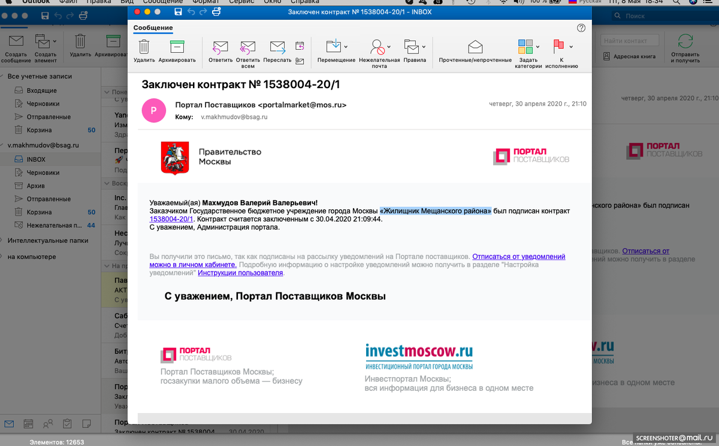The width and height of the screenshot is (719, 446).
Task: Open Инструкции пользователя link
Action: click(x=240, y=273)
